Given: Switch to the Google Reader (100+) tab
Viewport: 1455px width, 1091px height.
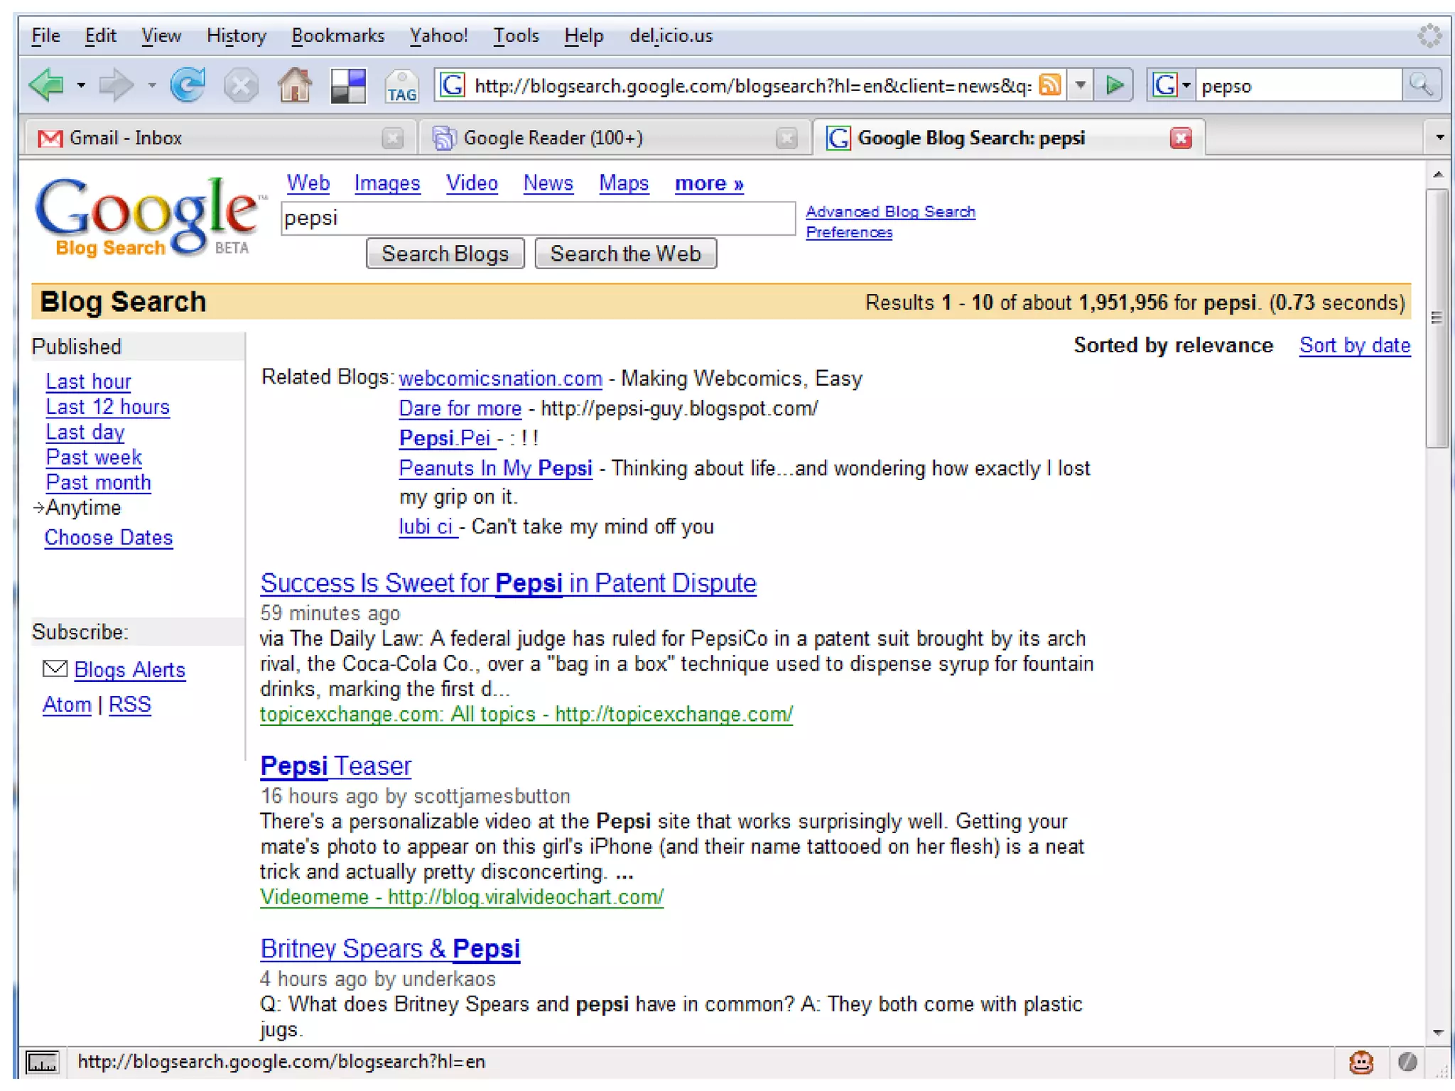Looking at the screenshot, I should pos(553,138).
